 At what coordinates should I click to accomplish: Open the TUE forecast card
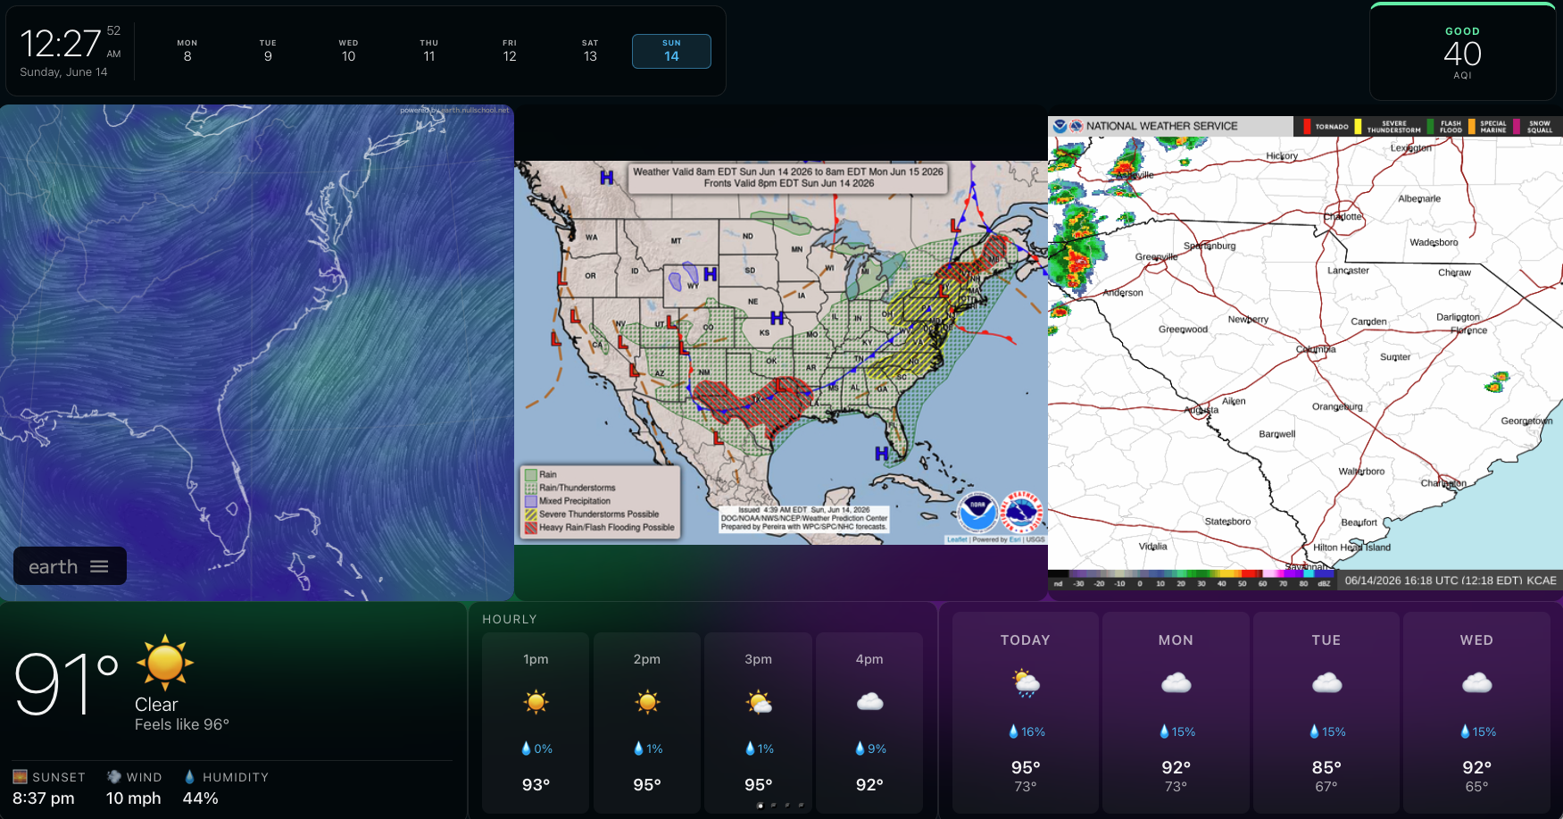(1326, 712)
